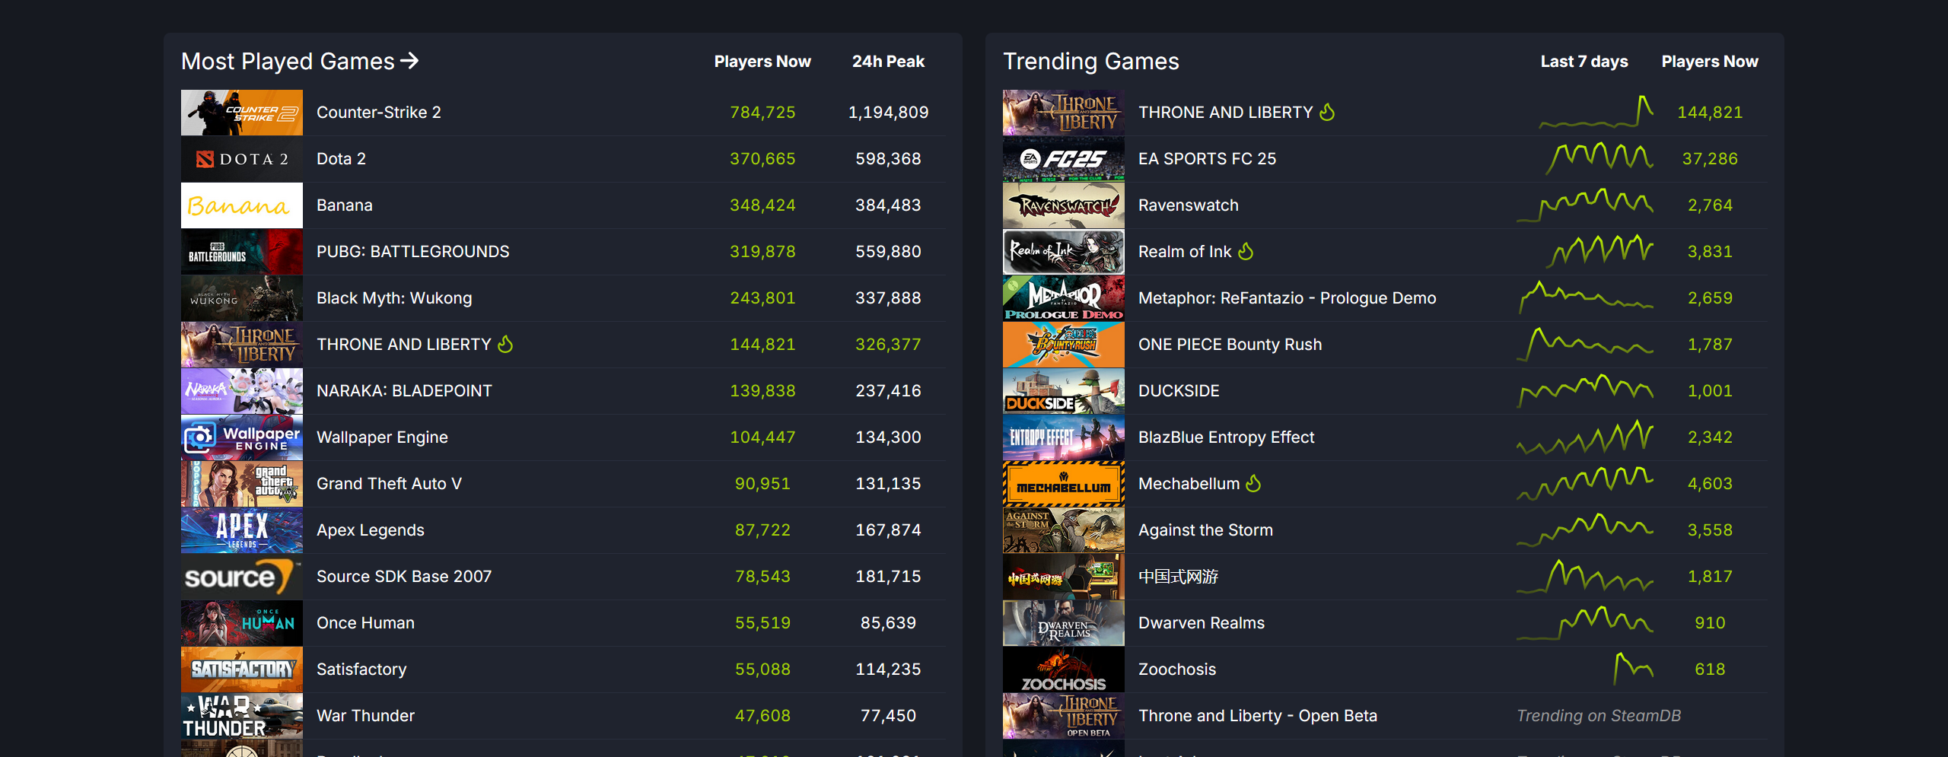Open the Ravenswatch trending link
This screenshot has height=757, width=1948.
point(1189,205)
